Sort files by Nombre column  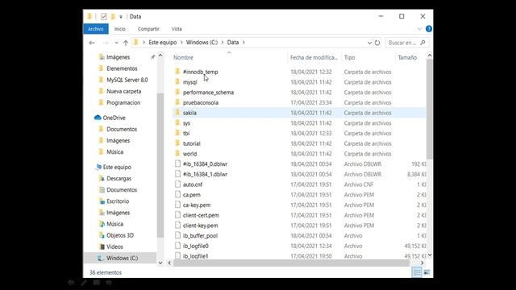[x=183, y=57]
